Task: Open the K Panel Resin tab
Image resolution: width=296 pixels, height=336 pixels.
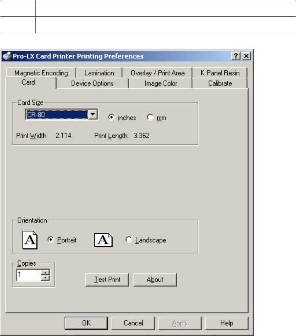Action: pos(220,73)
